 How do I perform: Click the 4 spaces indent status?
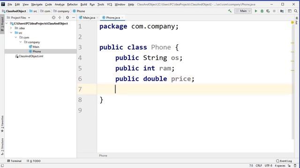[x=280, y=166]
